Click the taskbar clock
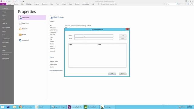194x109 pixels. tap(189, 107)
